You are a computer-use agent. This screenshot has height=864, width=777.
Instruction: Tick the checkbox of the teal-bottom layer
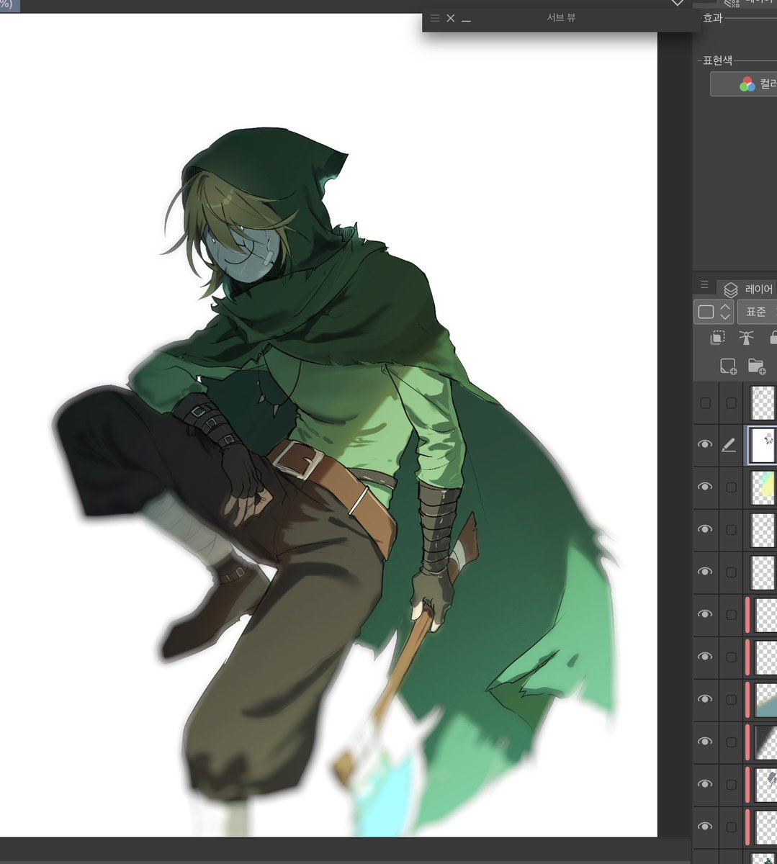[x=731, y=699]
